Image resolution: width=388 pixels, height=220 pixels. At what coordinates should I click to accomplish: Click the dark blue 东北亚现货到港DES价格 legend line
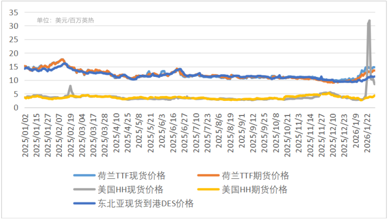click(85, 204)
